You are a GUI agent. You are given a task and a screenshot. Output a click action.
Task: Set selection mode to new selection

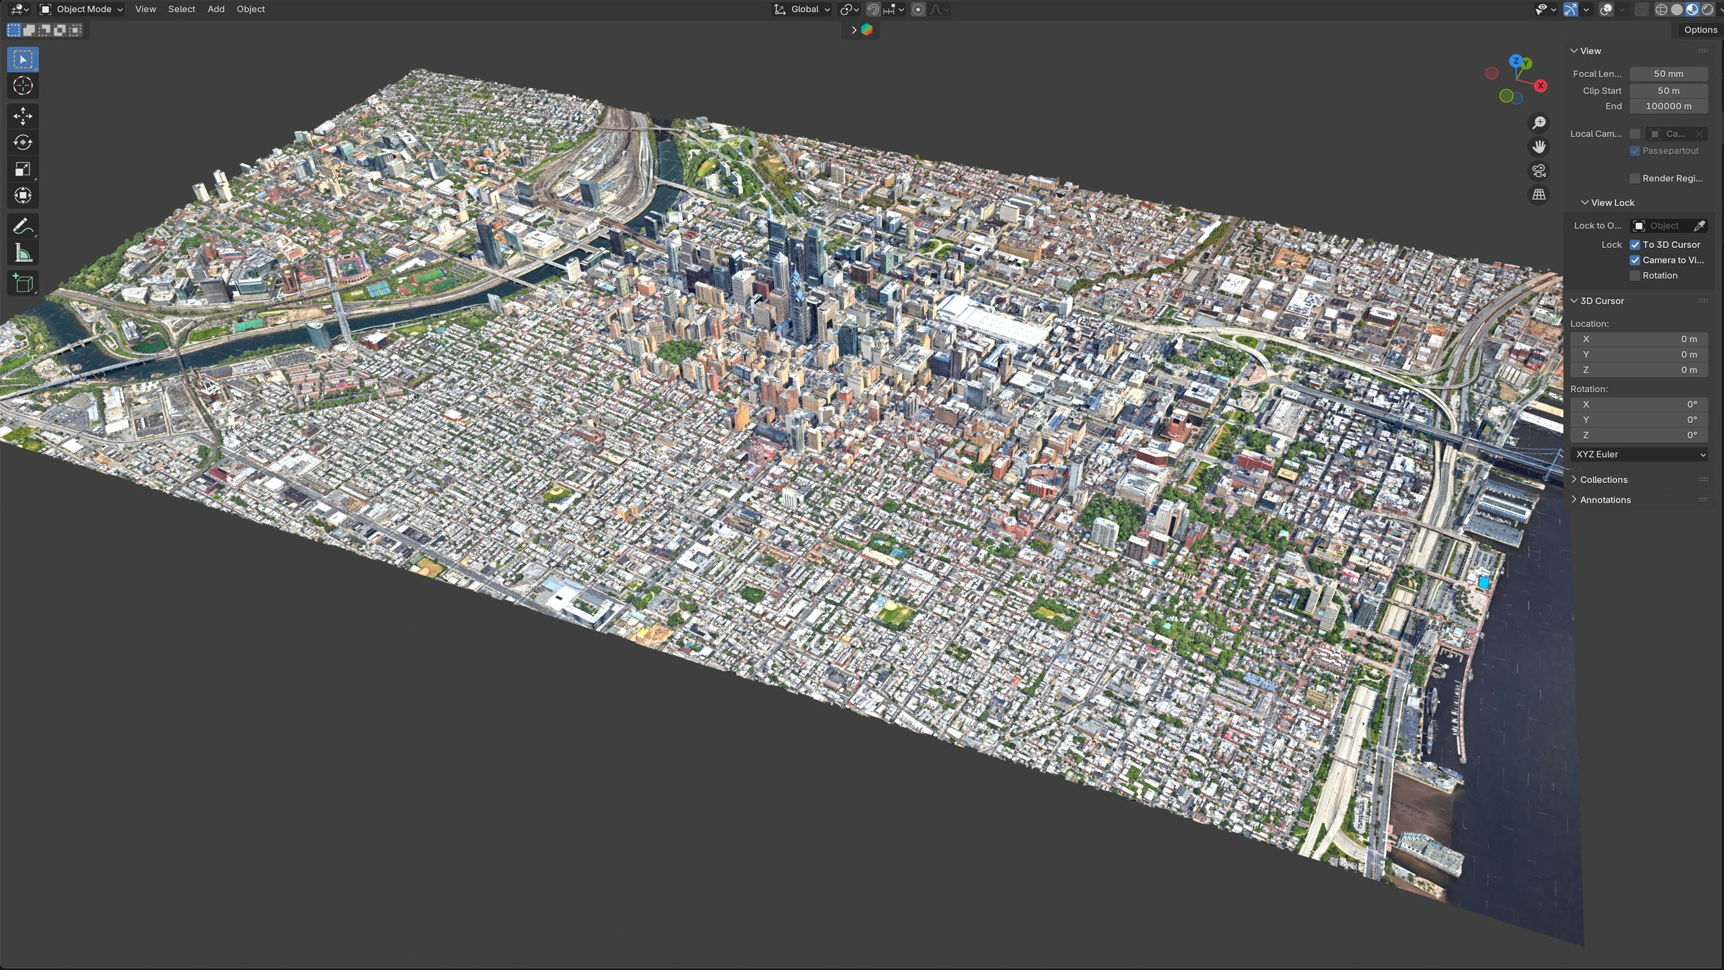click(x=13, y=30)
